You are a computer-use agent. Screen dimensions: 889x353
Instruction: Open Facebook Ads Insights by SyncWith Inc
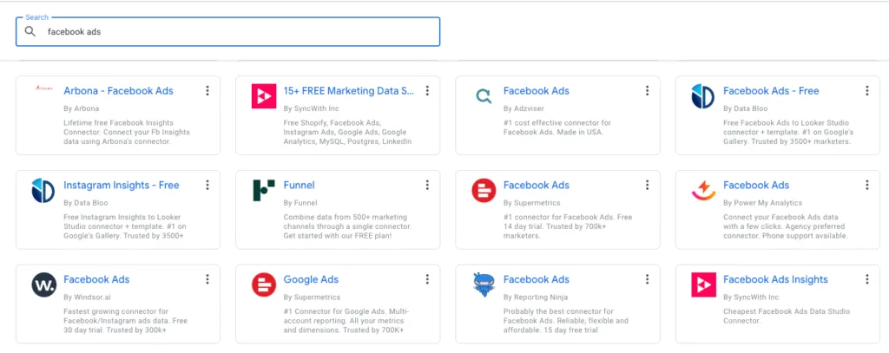tap(774, 279)
